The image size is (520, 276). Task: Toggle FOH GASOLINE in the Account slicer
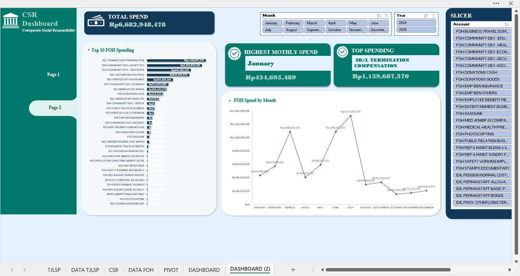pyautogui.click(x=482, y=113)
